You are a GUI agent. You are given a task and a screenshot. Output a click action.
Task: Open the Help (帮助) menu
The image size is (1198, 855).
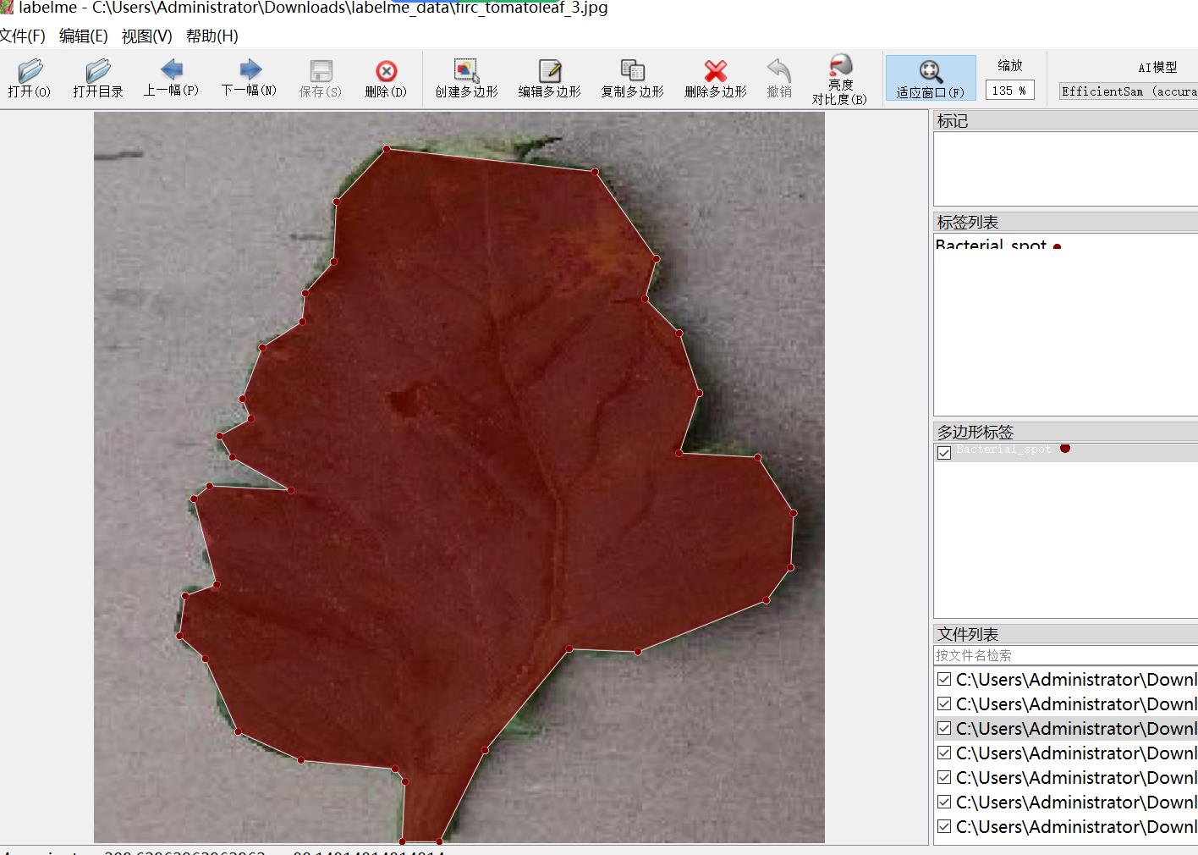pos(212,36)
